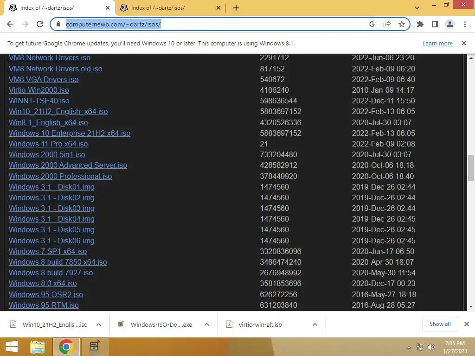Switch to the second Index of /~dartz/isos/ tab
This screenshot has width=475, height=356.
click(x=170, y=8)
